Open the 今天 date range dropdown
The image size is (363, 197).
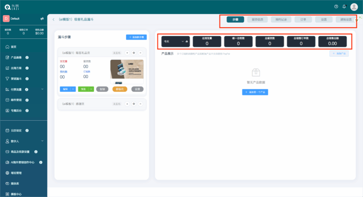[175, 42]
